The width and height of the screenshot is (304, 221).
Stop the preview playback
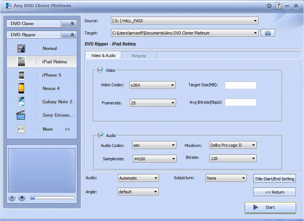[x=22, y=198]
